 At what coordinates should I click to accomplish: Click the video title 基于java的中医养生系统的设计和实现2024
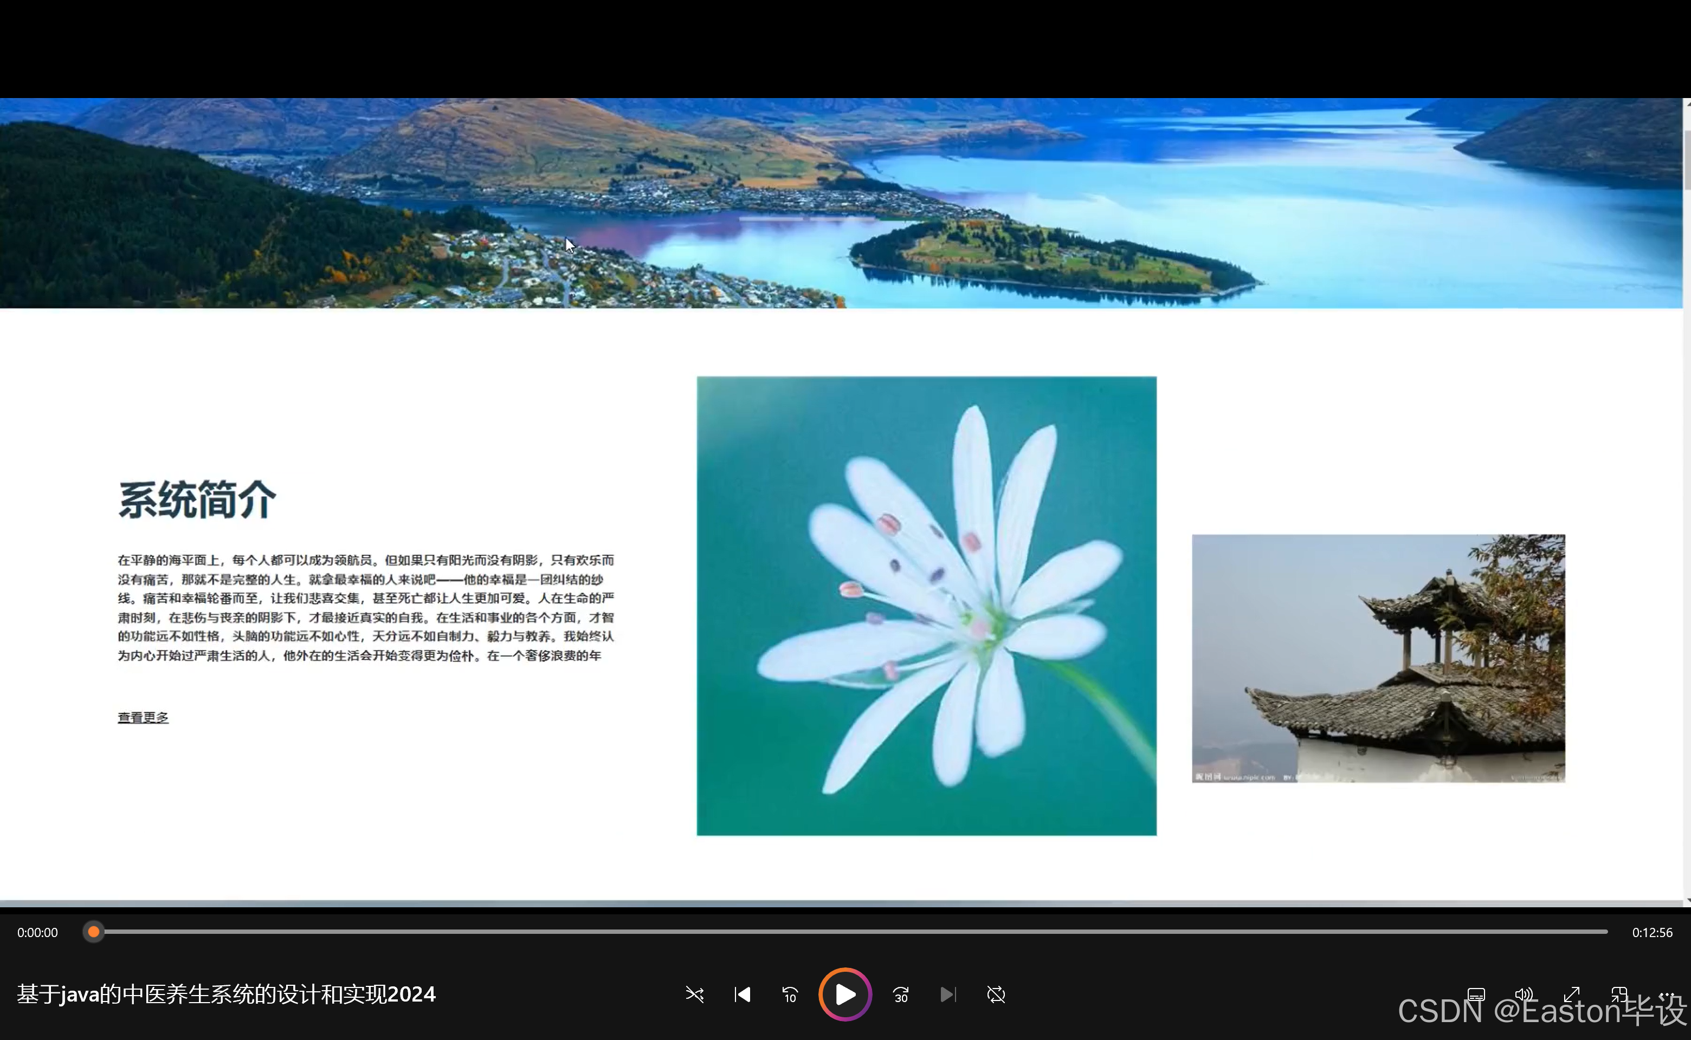tap(226, 994)
